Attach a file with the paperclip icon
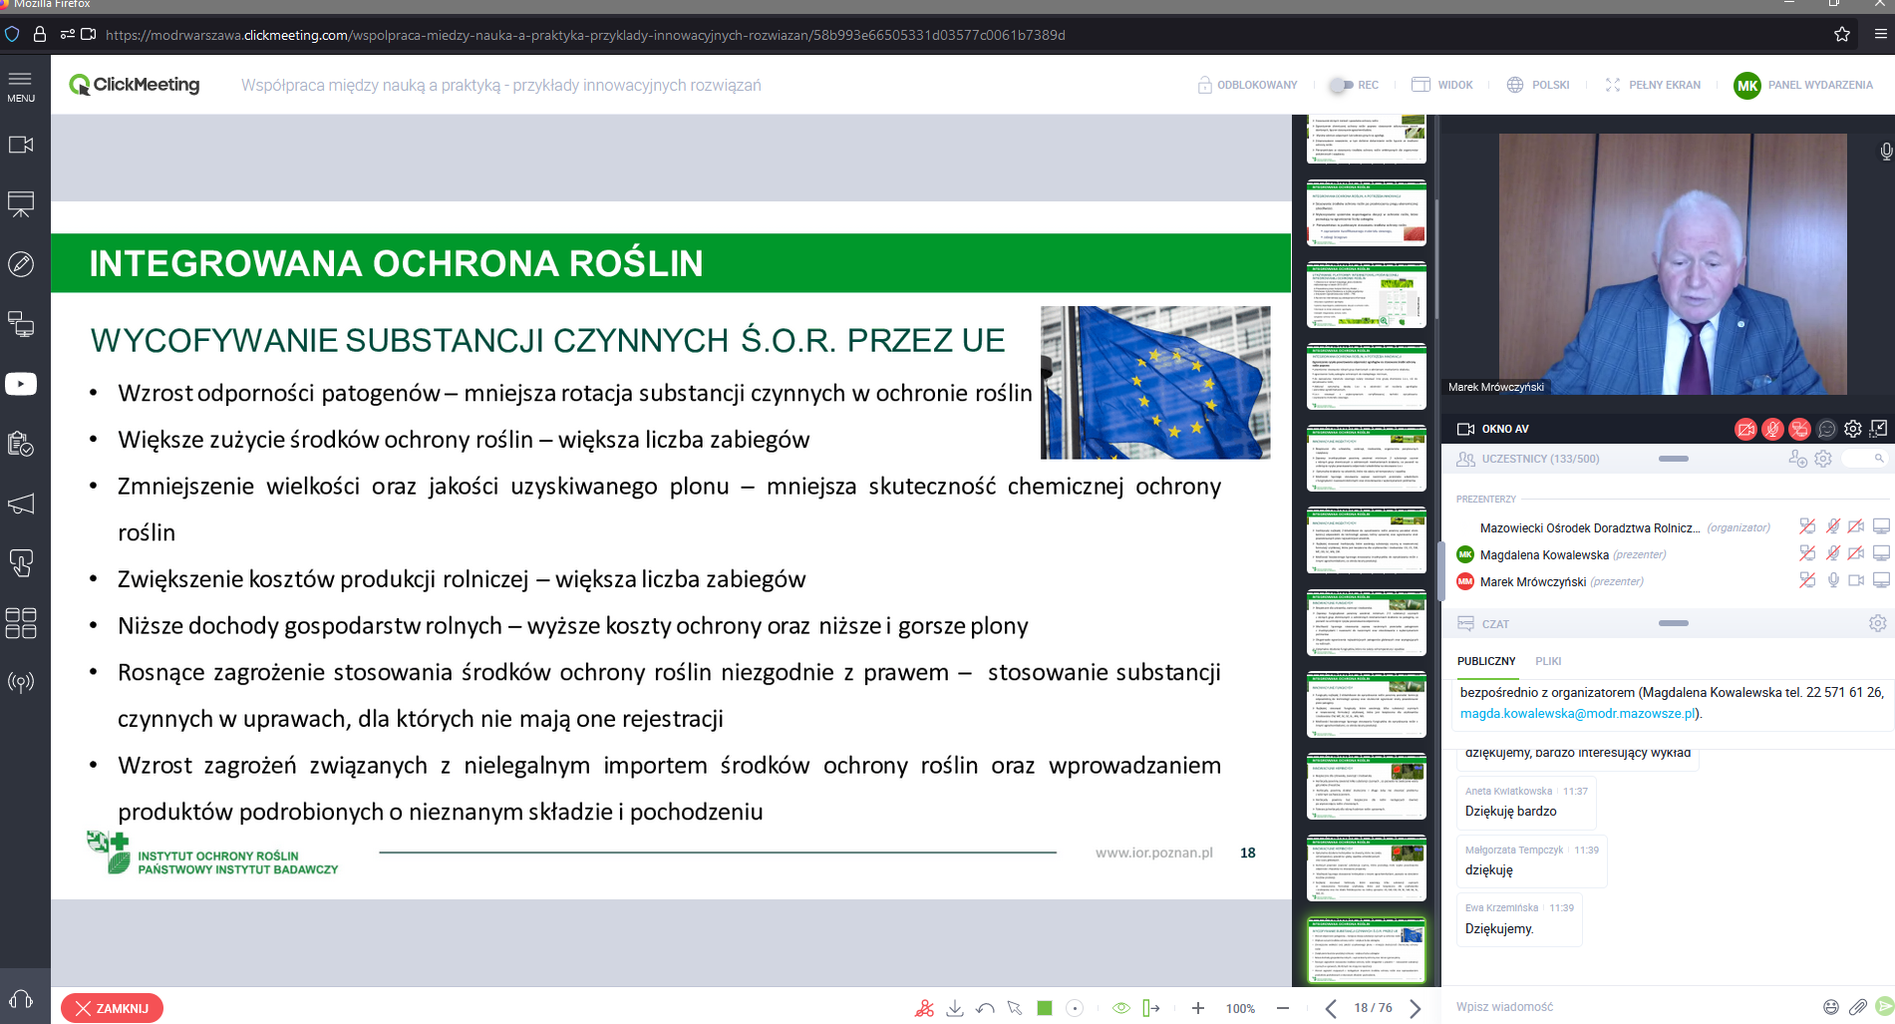Screen dimensions: 1895x1024 pyautogui.click(x=1858, y=1007)
